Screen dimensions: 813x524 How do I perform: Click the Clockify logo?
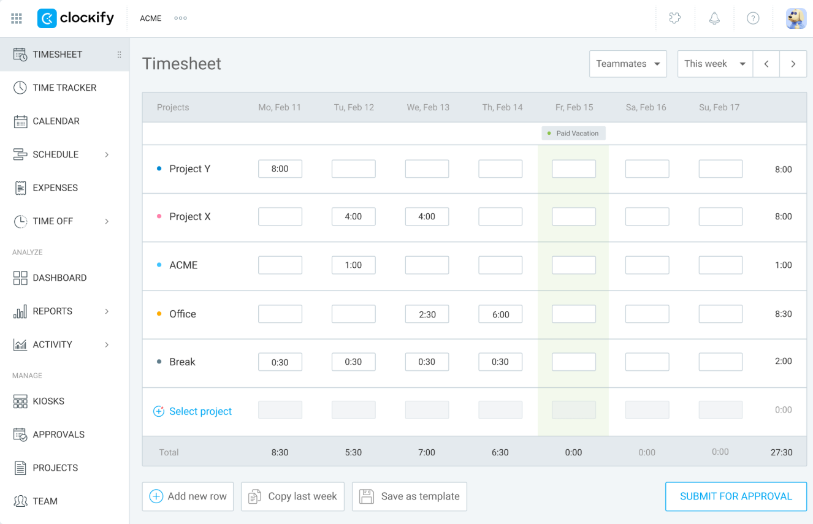[x=75, y=18]
